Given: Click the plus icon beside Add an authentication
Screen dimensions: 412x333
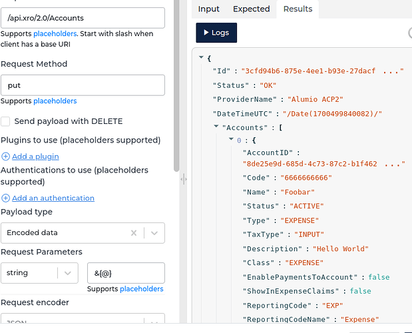Looking at the screenshot, I should coord(5,198).
